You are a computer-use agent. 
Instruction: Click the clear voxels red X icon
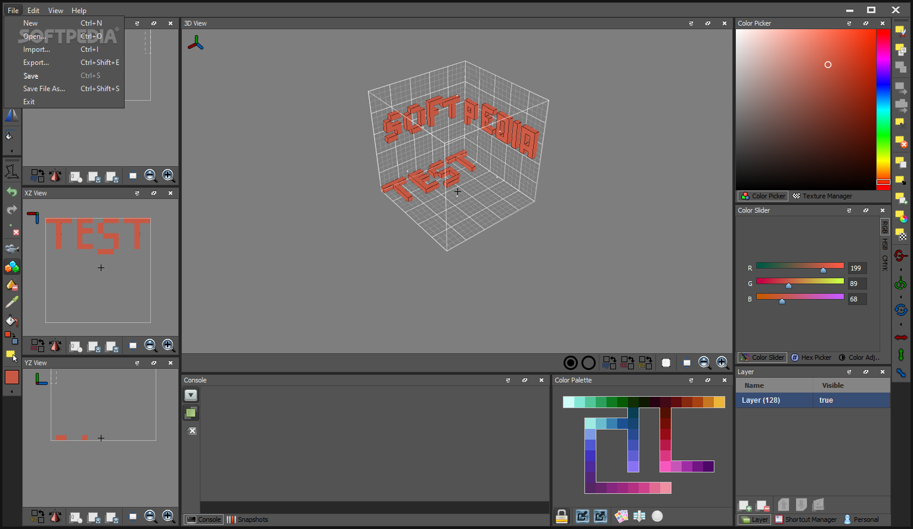[12, 229]
